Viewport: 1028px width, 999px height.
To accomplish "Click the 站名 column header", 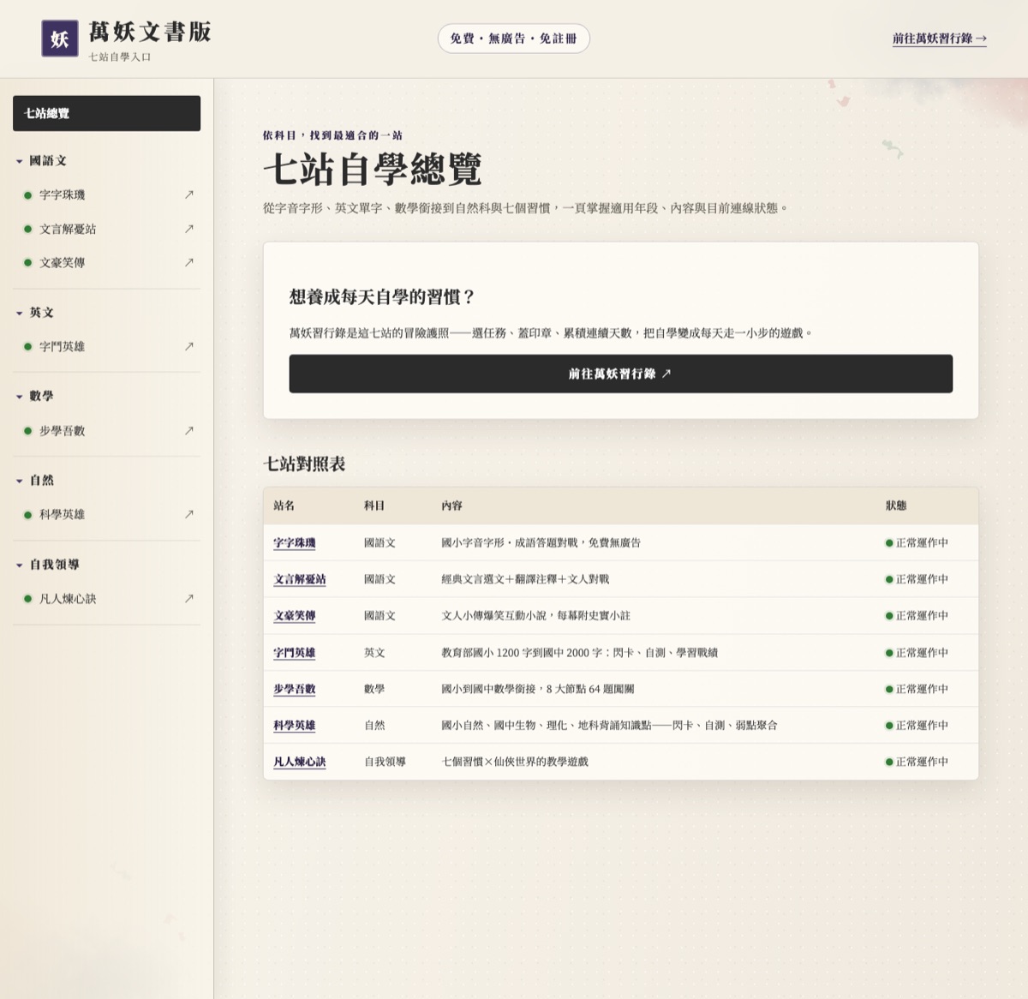I will click(284, 505).
